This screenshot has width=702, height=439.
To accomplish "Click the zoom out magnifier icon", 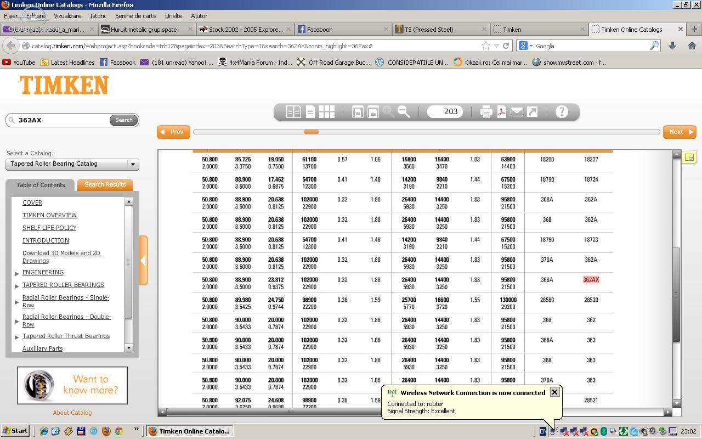I will (x=404, y=112).
